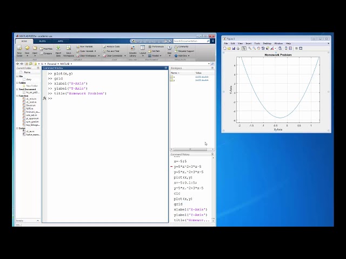Click the Figure window Print icon
Image resolution: width=346 pixels, height=259 pixels.
[238, 48]
